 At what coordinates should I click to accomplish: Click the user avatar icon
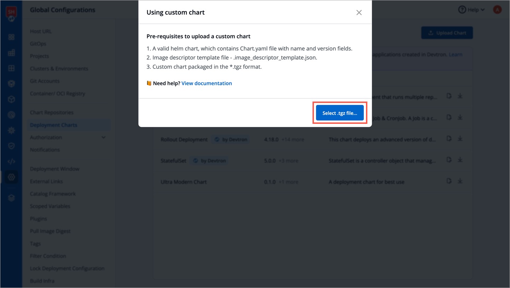pyautogui.click(x=497, y=10)
